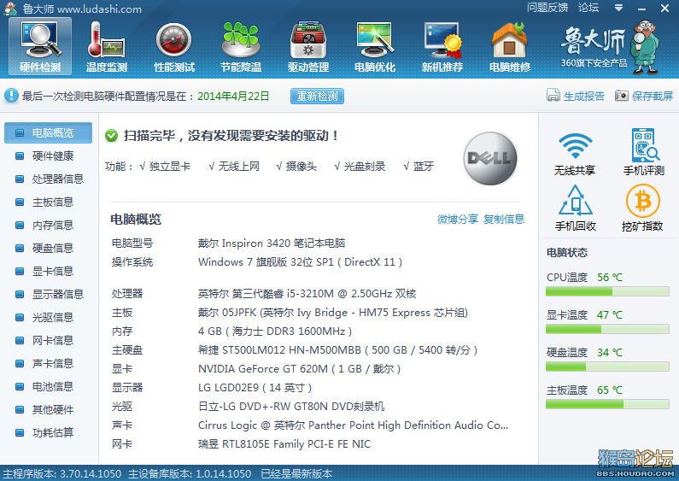Click the 无线共享 Wi-Fi icon
Viewport: 679px width, 481px height.
pyautogui.click(x=575, y=146)
